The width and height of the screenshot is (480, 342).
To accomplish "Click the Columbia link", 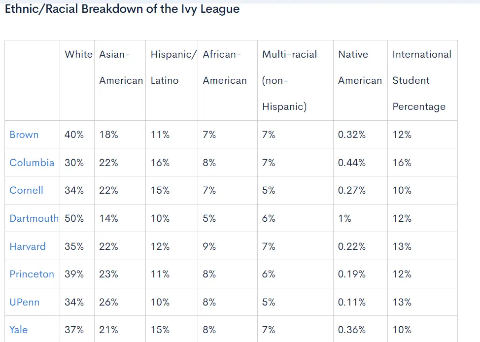I will click(x=32, y=163).
